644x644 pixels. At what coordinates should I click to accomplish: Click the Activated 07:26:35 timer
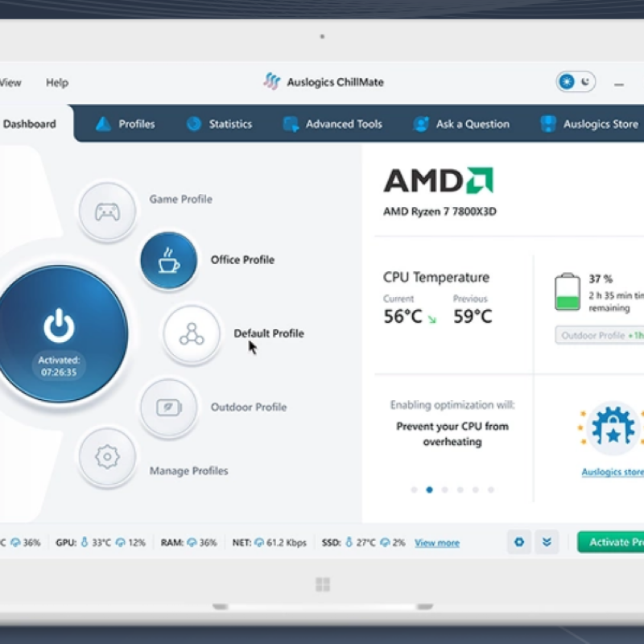click(59, 366)
